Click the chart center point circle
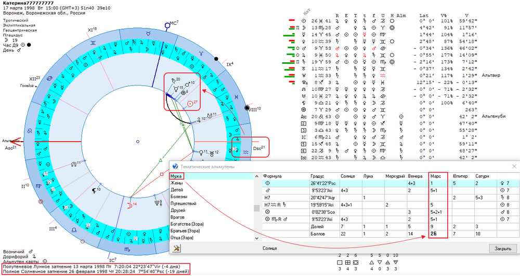520x276 pixels. click(138, 142)
